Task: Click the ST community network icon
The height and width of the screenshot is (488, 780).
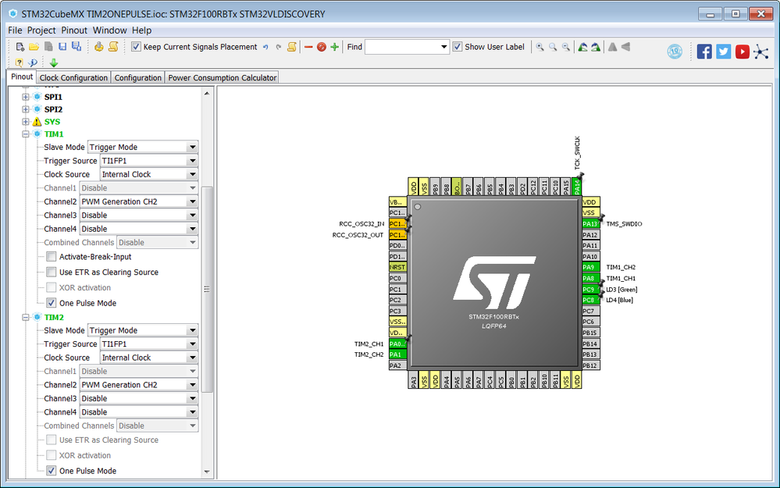Action: pos(761,52)
